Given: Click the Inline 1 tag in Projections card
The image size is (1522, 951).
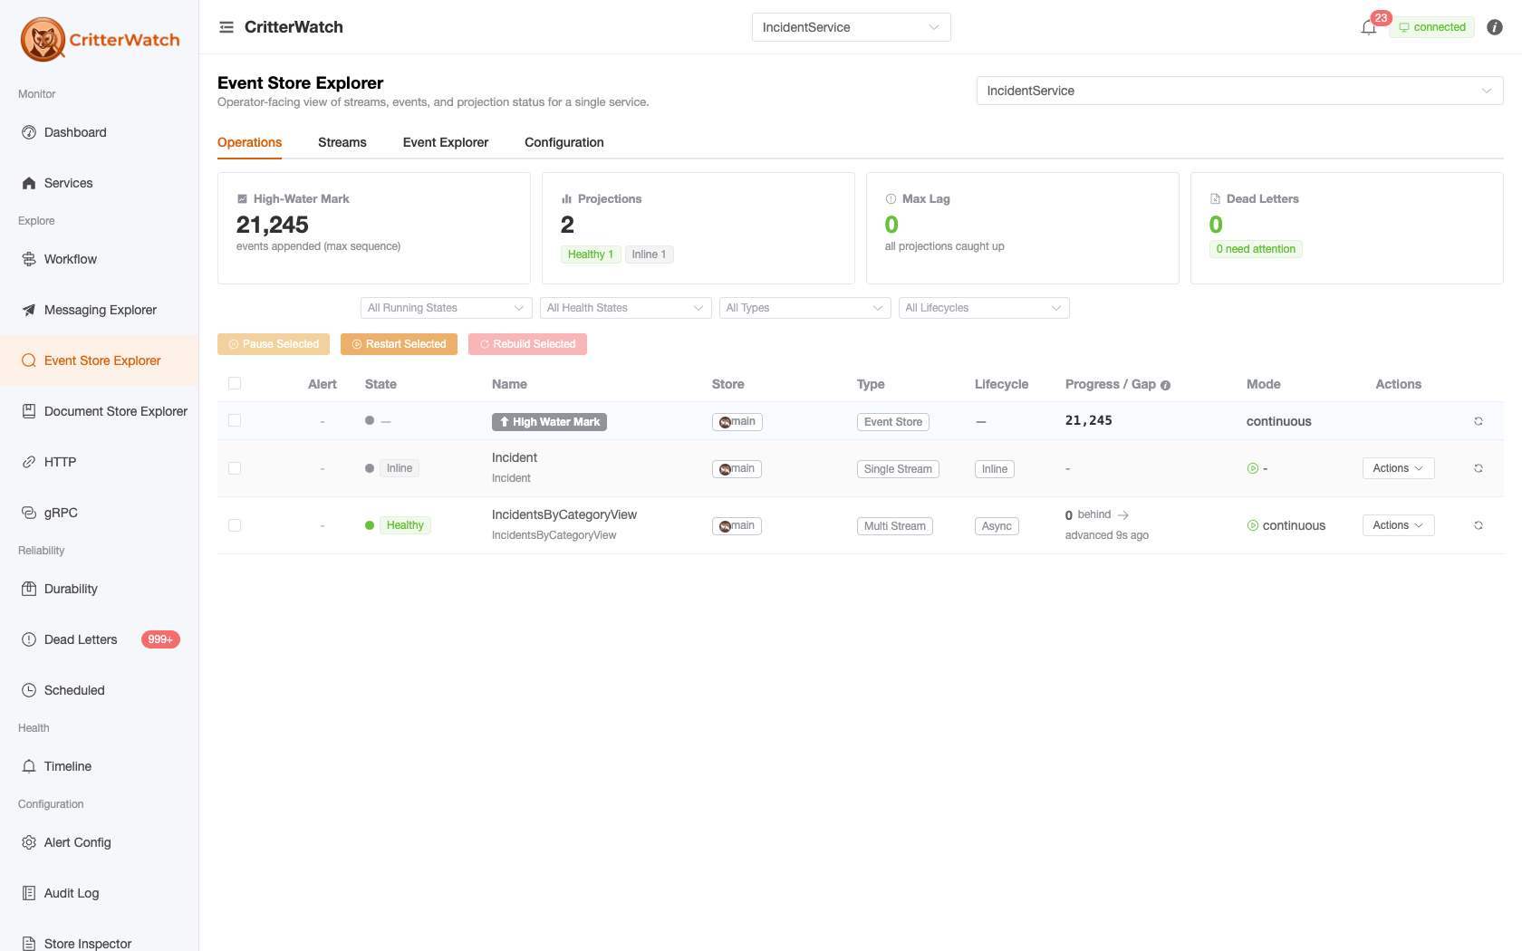Looking at the screenshot, I should click(649, 255).
